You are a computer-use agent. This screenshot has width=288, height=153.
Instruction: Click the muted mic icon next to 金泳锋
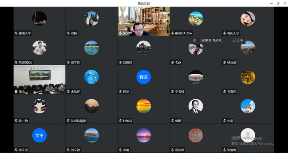tap(172, 150)
